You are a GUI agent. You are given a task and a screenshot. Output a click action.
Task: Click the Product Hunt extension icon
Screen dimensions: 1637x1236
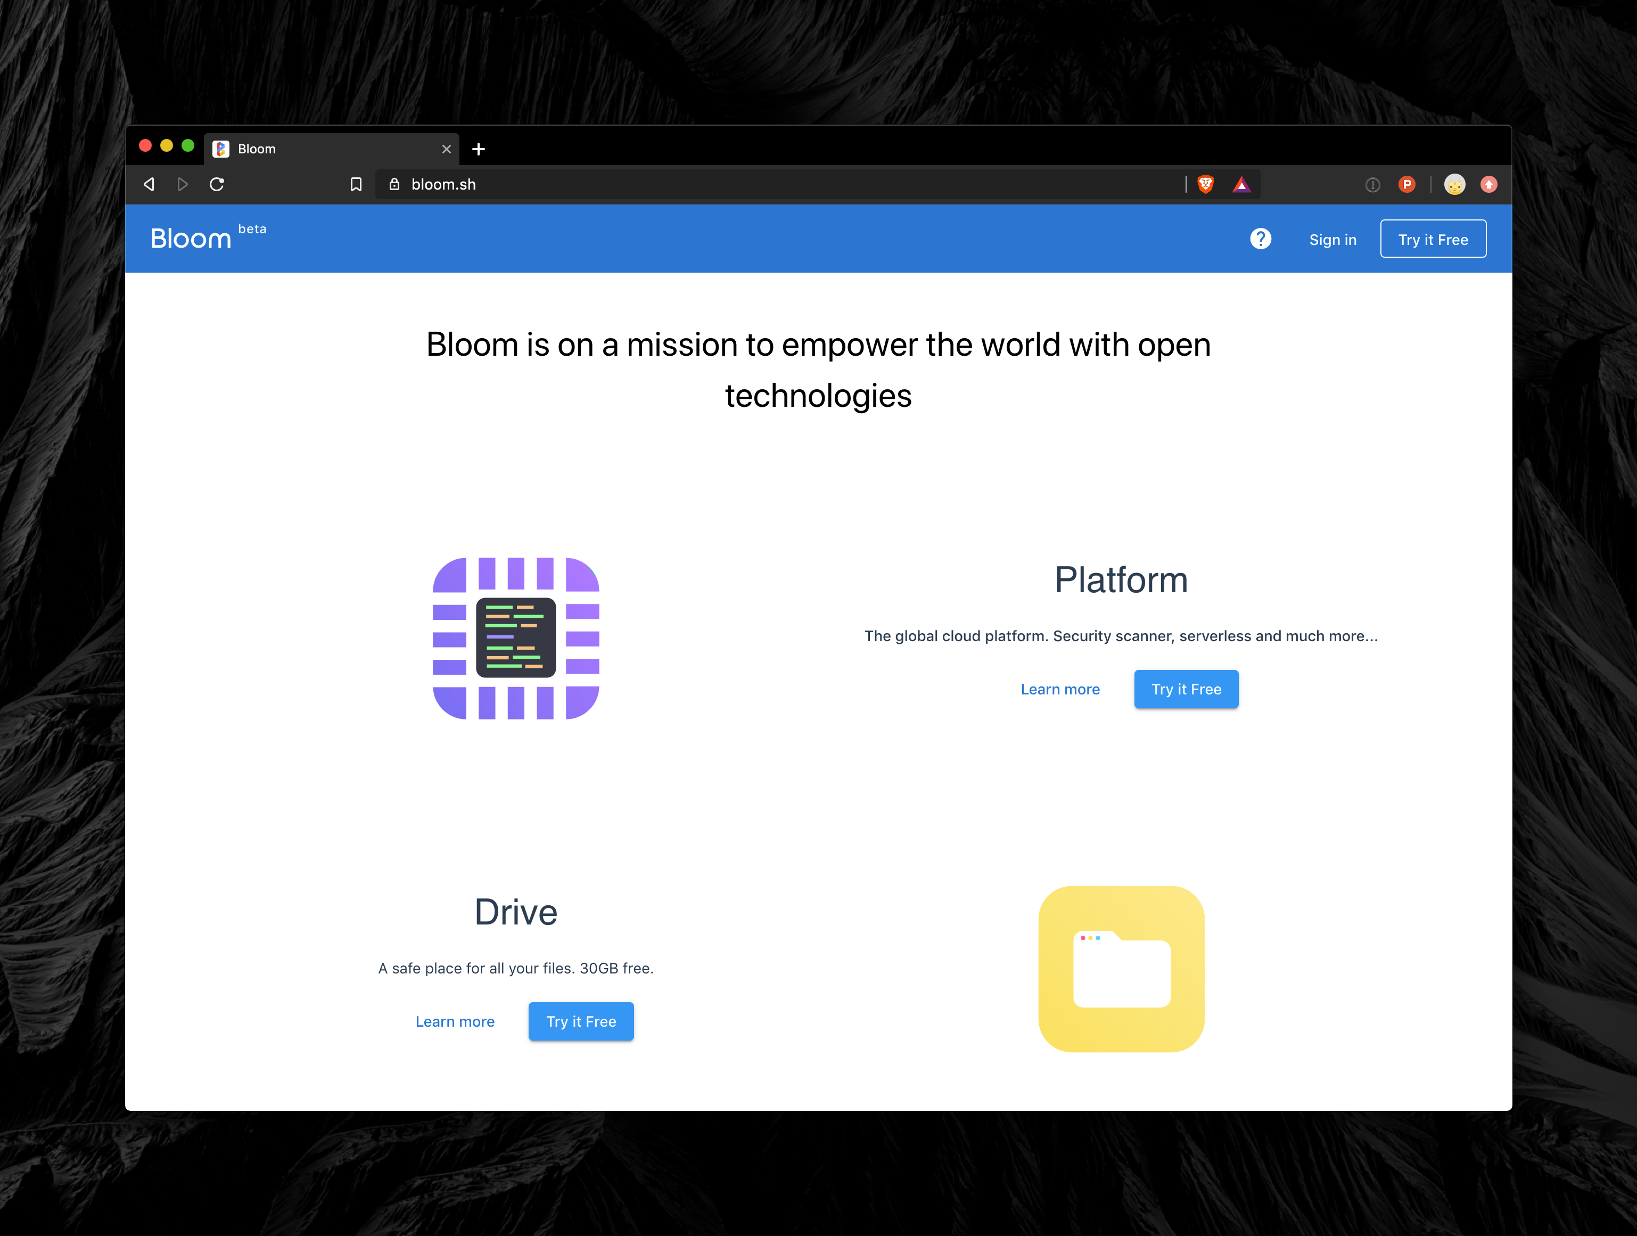click(x=1407, y=184)
